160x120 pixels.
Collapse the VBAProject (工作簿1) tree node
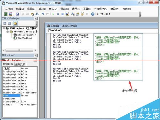click(x=4, y=28)
